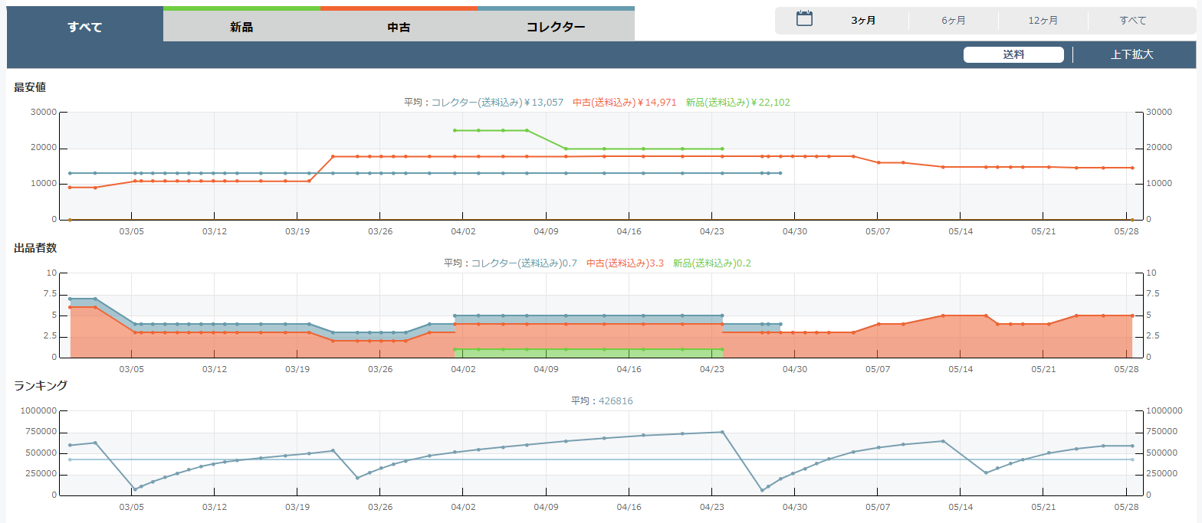Screen dimensions: 1202x523
Task: Show the すべて period range
Action: [1132, 21]
